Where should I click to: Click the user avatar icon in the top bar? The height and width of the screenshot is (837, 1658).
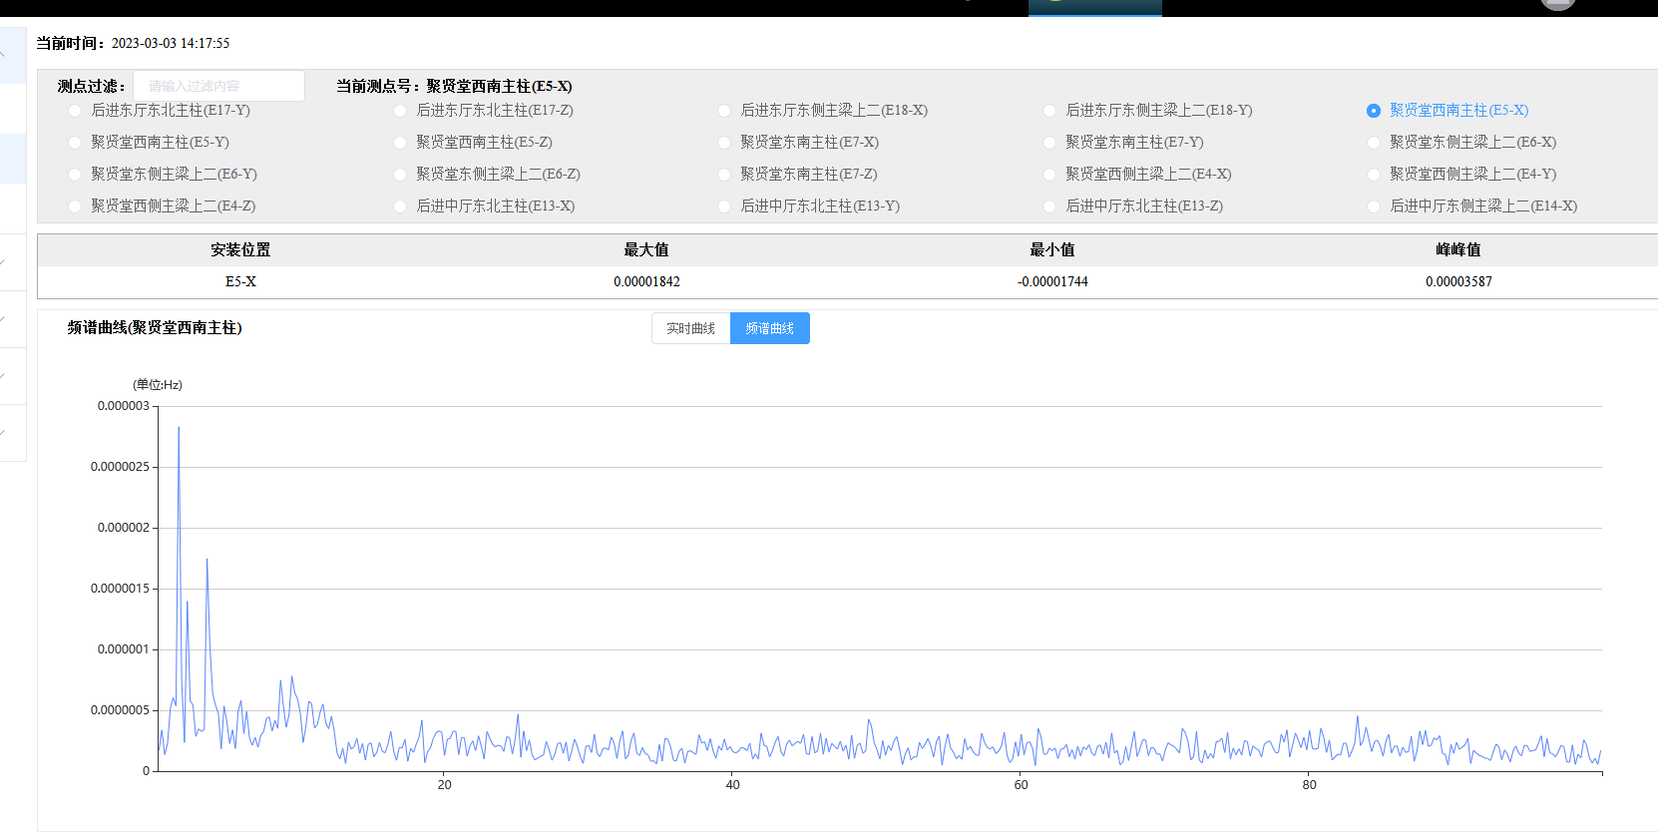[1557, 4]
